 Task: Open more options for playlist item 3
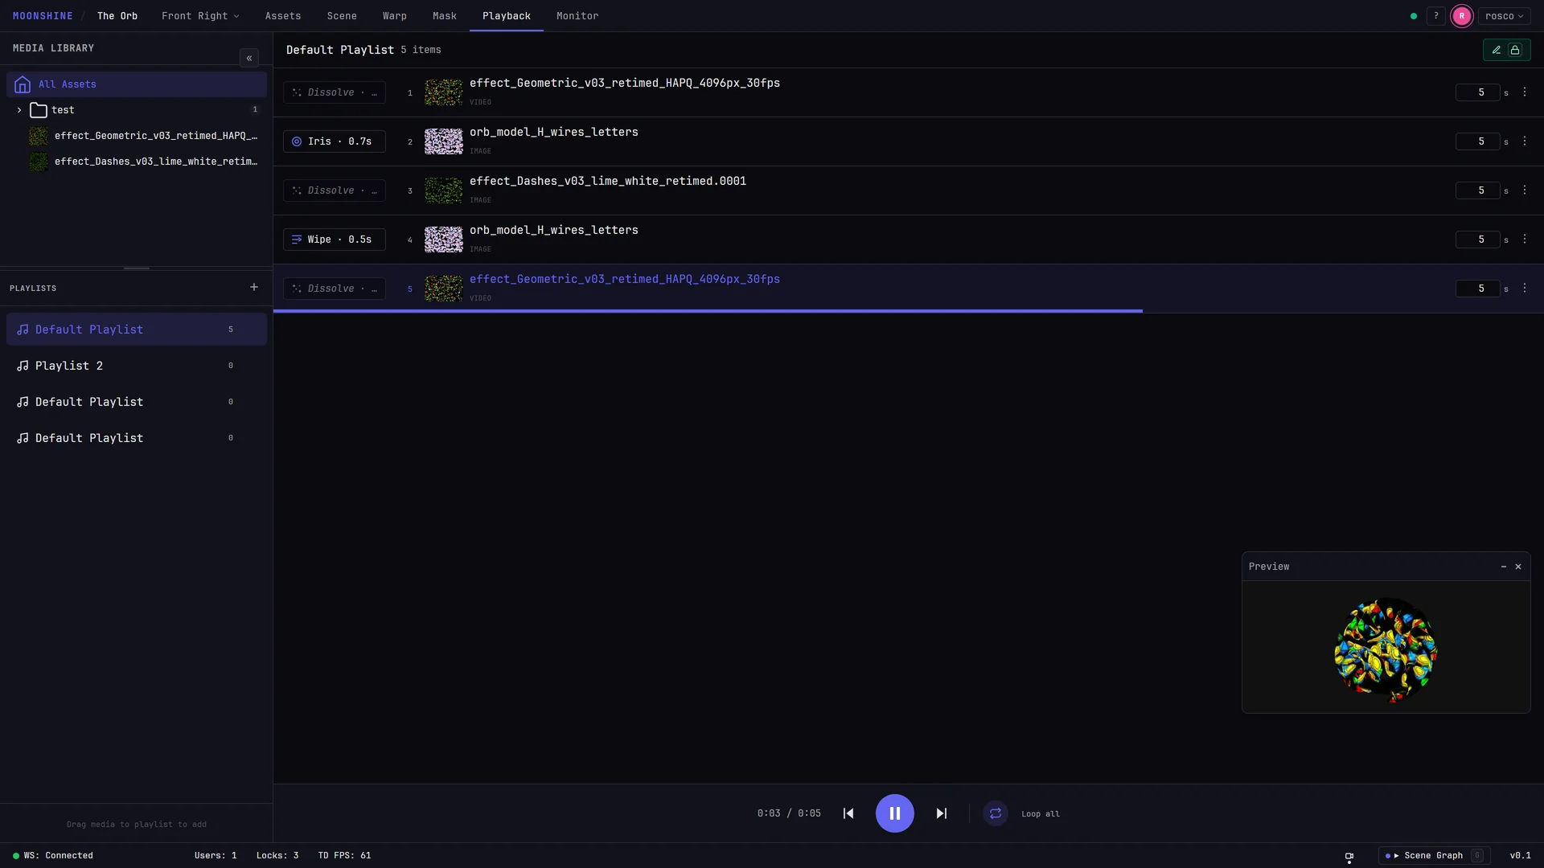1525,190
